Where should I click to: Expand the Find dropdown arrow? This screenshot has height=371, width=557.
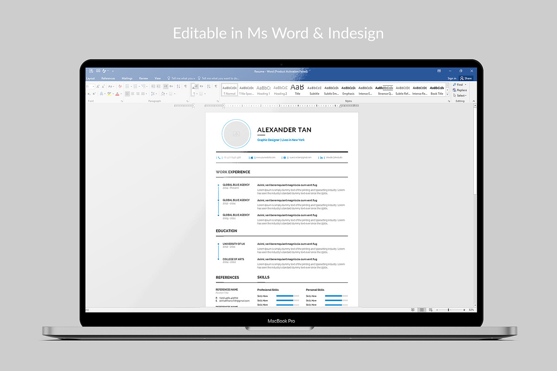click(466, 84)
